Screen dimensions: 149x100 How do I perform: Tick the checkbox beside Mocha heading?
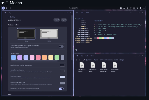click(x=7, y=3)
